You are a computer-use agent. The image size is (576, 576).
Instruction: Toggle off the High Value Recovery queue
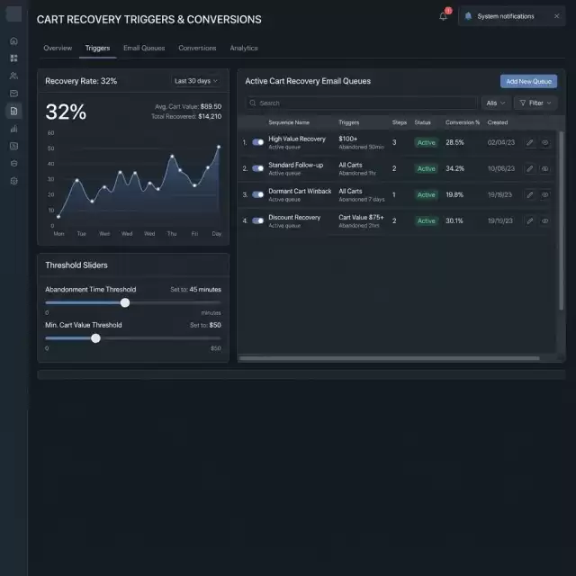coord(258,142)
